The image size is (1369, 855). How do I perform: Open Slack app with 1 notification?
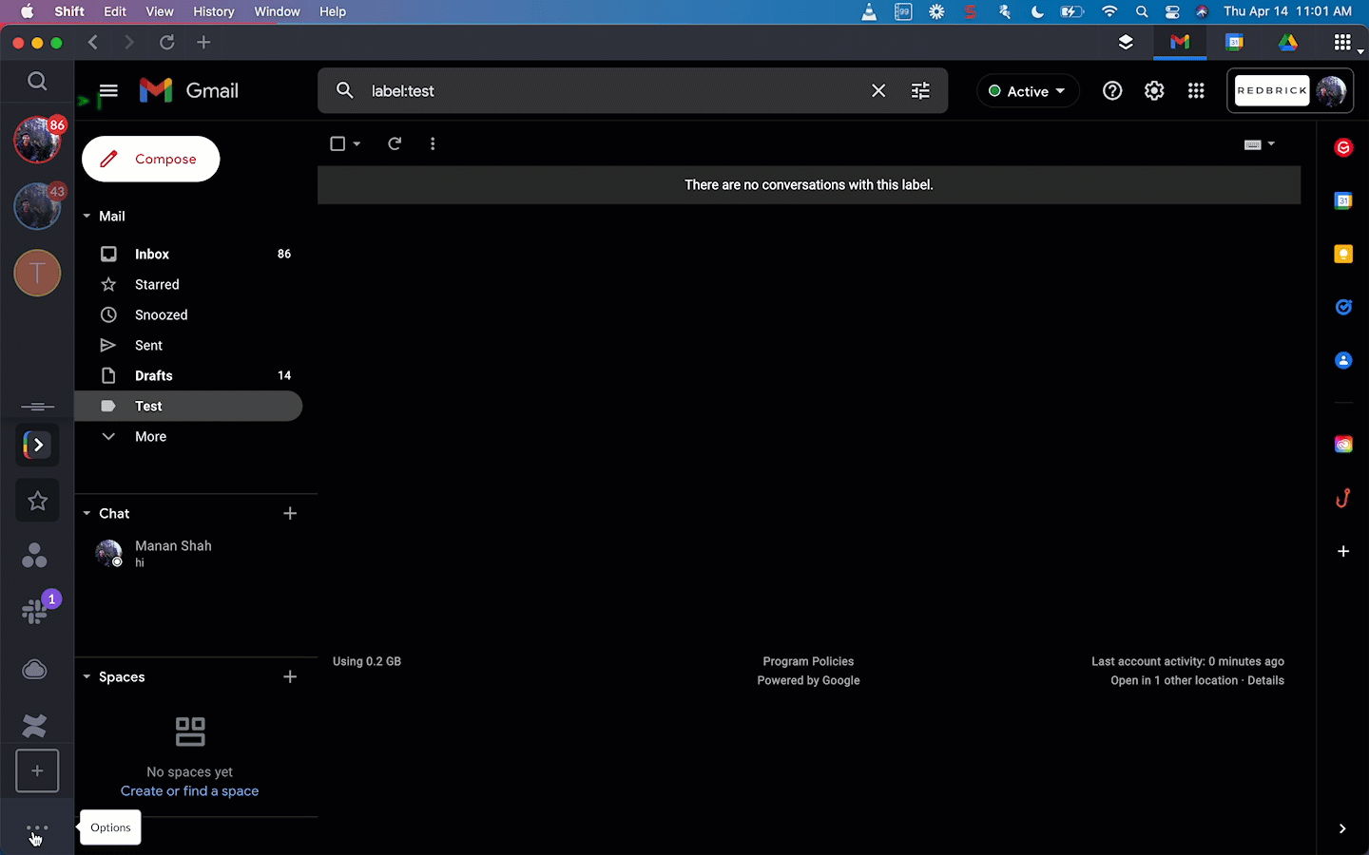tap(36, 609)
